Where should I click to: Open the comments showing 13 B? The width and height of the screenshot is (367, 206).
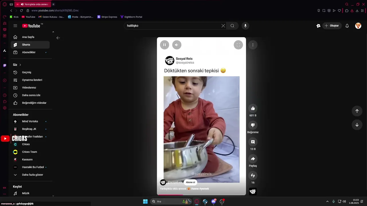pos(253,142)
